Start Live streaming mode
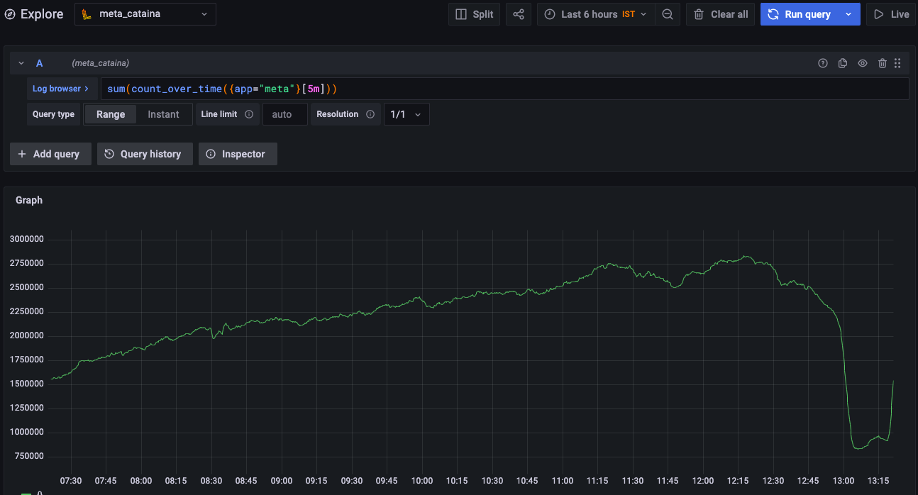This screenshot has width=918, height=495. (x=891, y=14)
